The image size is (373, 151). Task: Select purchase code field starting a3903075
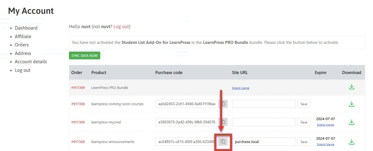(187, 122)
